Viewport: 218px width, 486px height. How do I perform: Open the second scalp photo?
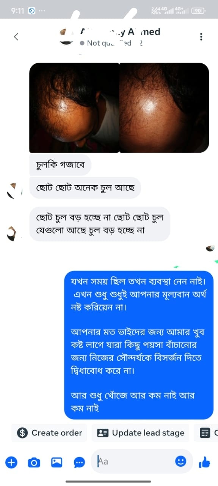pos(164,108)
